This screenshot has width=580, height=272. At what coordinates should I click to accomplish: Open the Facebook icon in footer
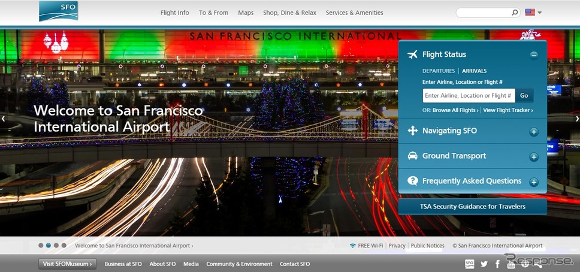click(497, 264)
